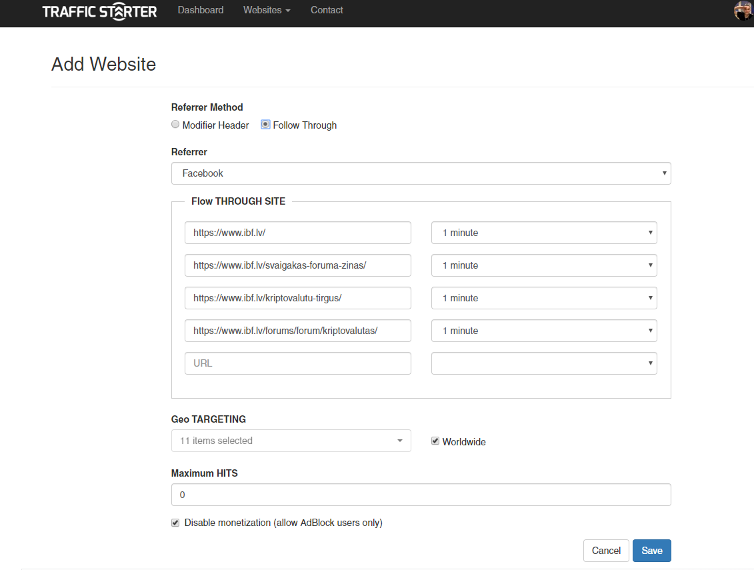The height and width of the screenshot is (570, 754).
Task: Click the empty URL input field
Action: 297,363
